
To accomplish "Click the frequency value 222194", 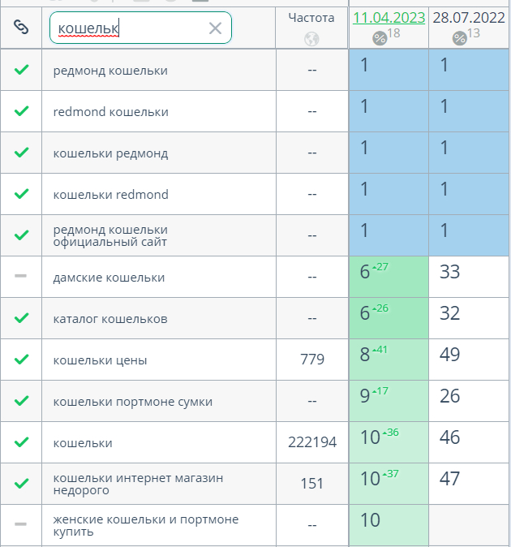I will tap(311, 442).
